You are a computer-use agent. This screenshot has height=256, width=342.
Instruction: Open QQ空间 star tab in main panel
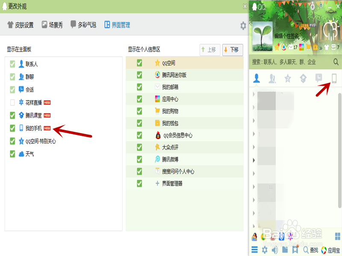(288, 79)
